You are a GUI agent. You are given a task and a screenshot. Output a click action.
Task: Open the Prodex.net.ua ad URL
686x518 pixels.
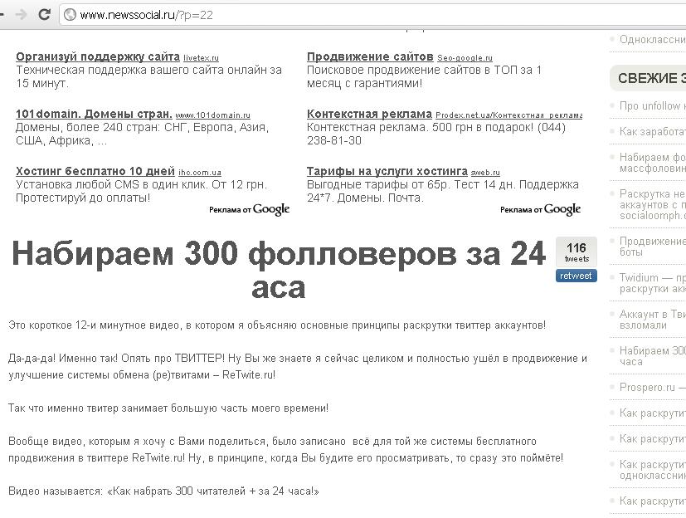tap(508, 115)
